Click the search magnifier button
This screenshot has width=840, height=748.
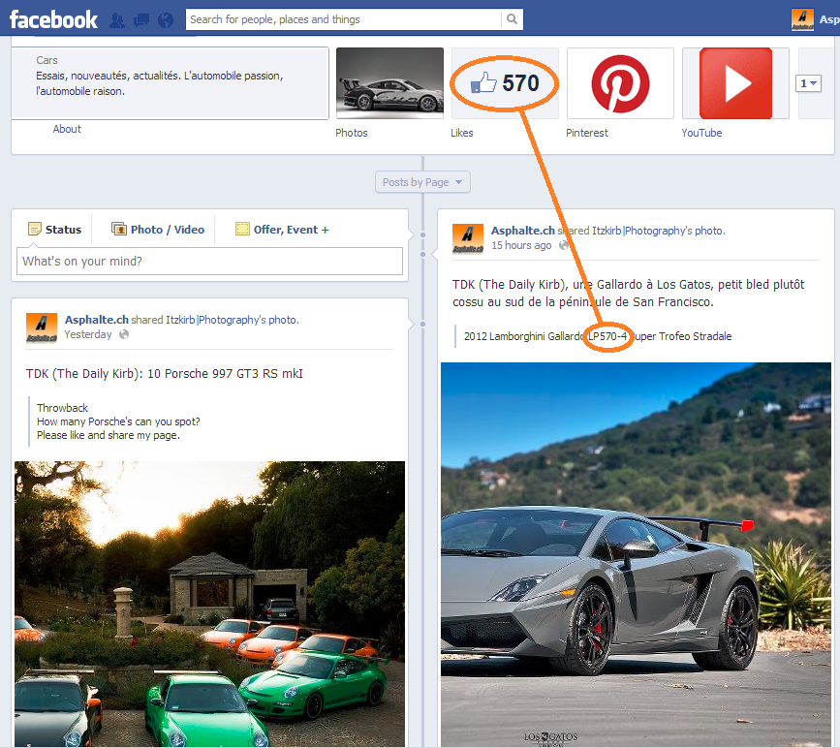(513, 19)
